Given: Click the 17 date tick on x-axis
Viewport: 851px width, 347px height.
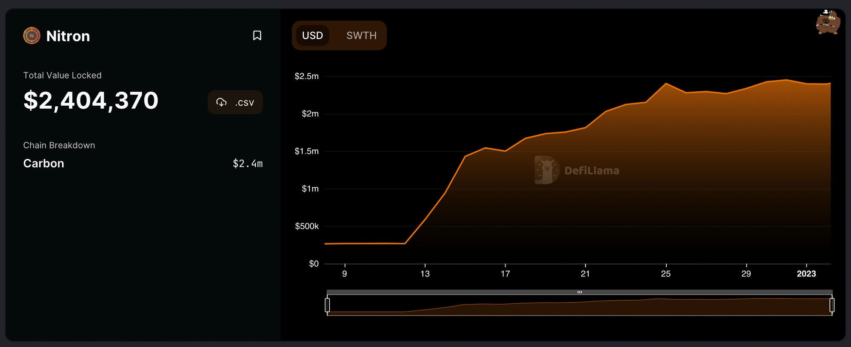Looking at the screenshot, I should [505, 274].
